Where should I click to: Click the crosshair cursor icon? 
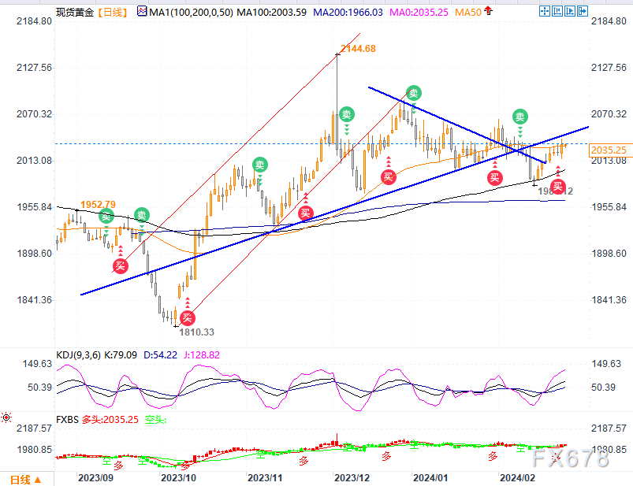click(545, 11)
